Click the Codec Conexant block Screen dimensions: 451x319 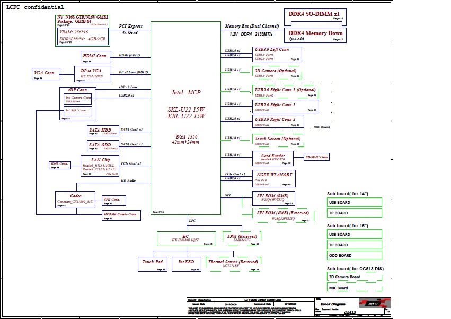coord(75,199)
